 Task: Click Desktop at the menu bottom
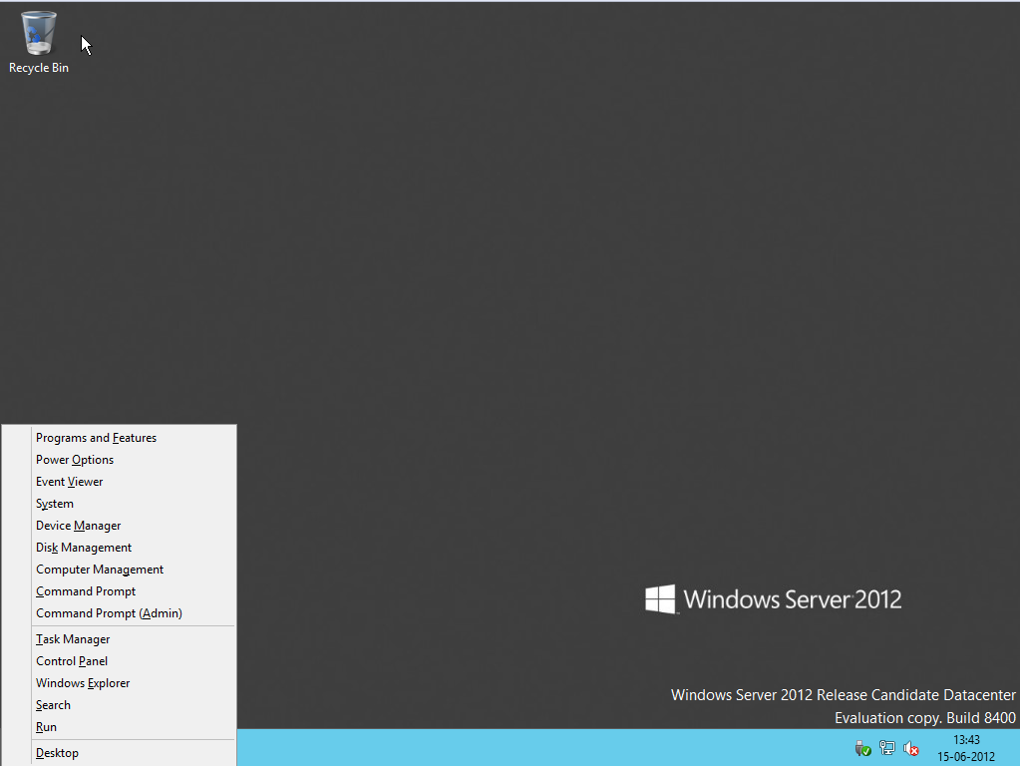[57, 753]
